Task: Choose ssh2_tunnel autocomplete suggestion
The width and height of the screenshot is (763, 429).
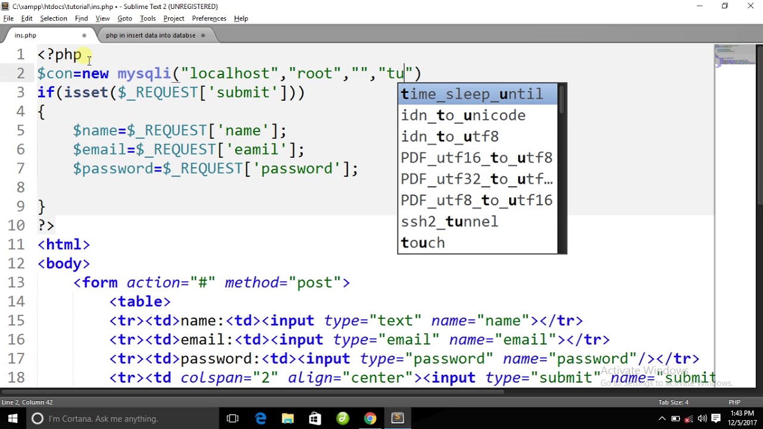Action: tap(478, 222)
